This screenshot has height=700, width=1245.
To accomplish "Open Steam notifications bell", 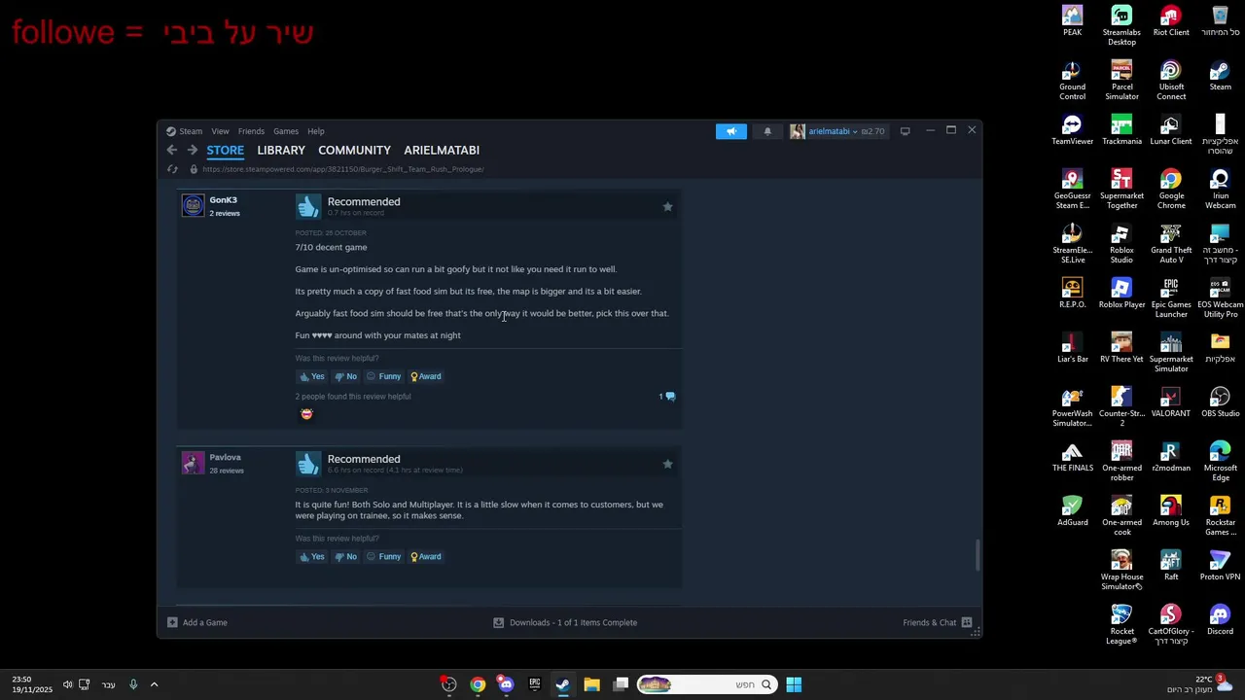I will [x=767, y=131].
